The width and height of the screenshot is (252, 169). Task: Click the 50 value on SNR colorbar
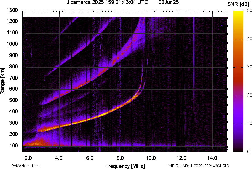(249, 10)
